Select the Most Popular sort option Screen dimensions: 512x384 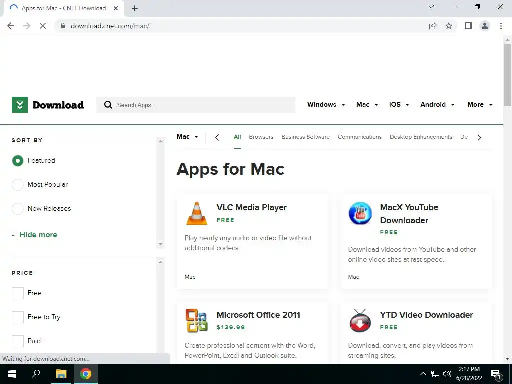[18, 185]
